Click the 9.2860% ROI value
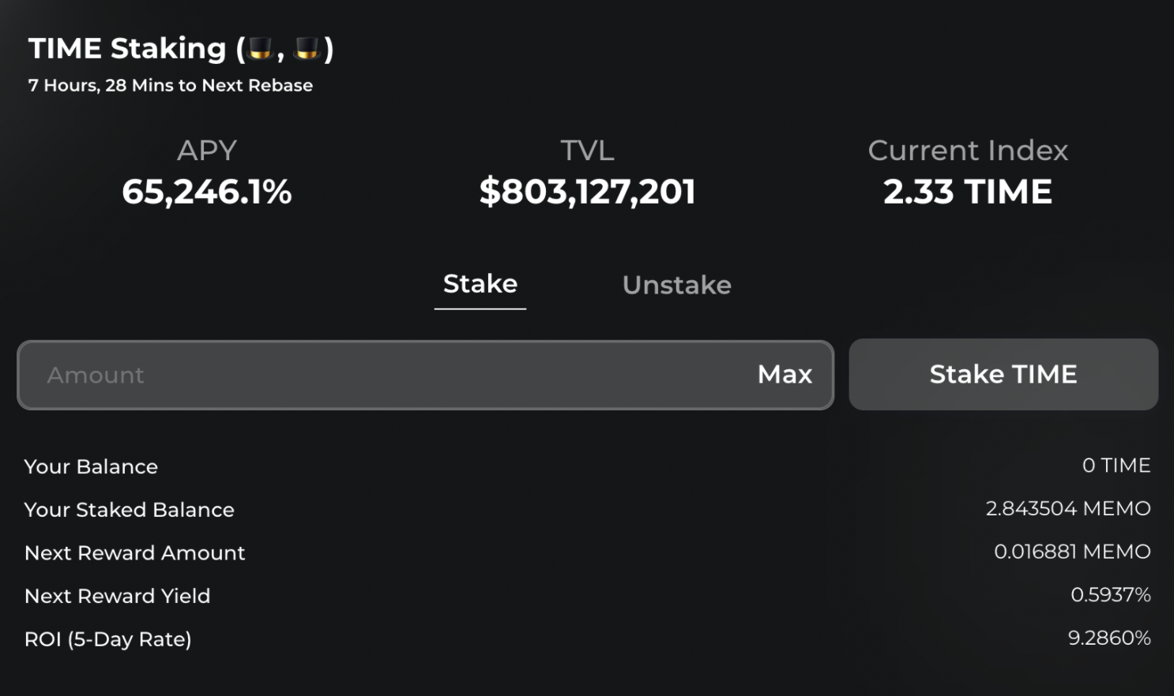 1109,638
